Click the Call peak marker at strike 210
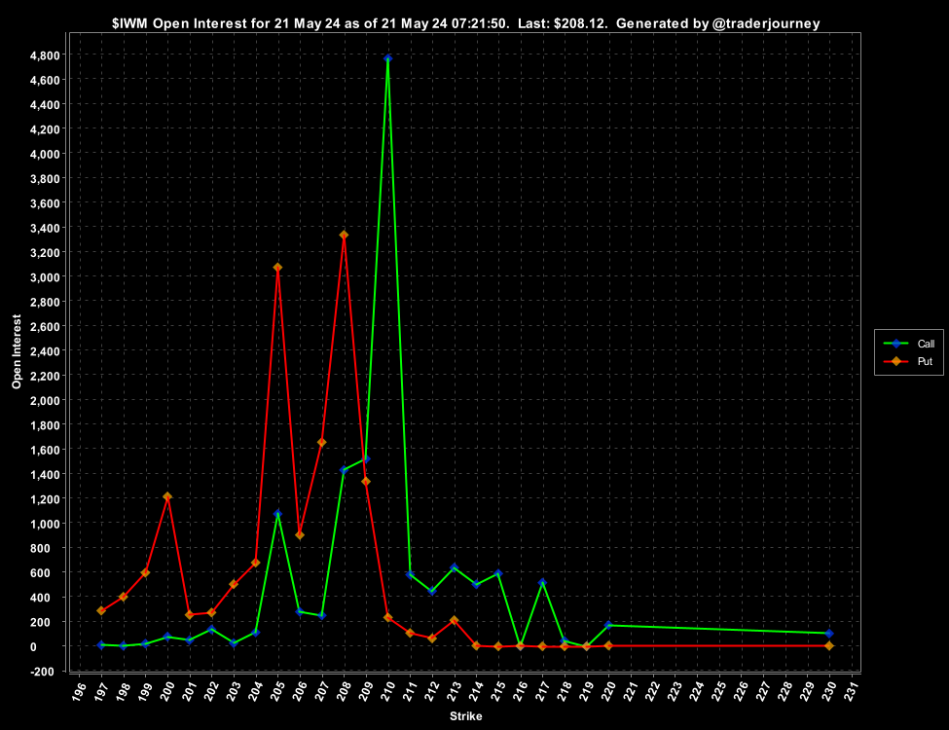 [x=388, y=58]
